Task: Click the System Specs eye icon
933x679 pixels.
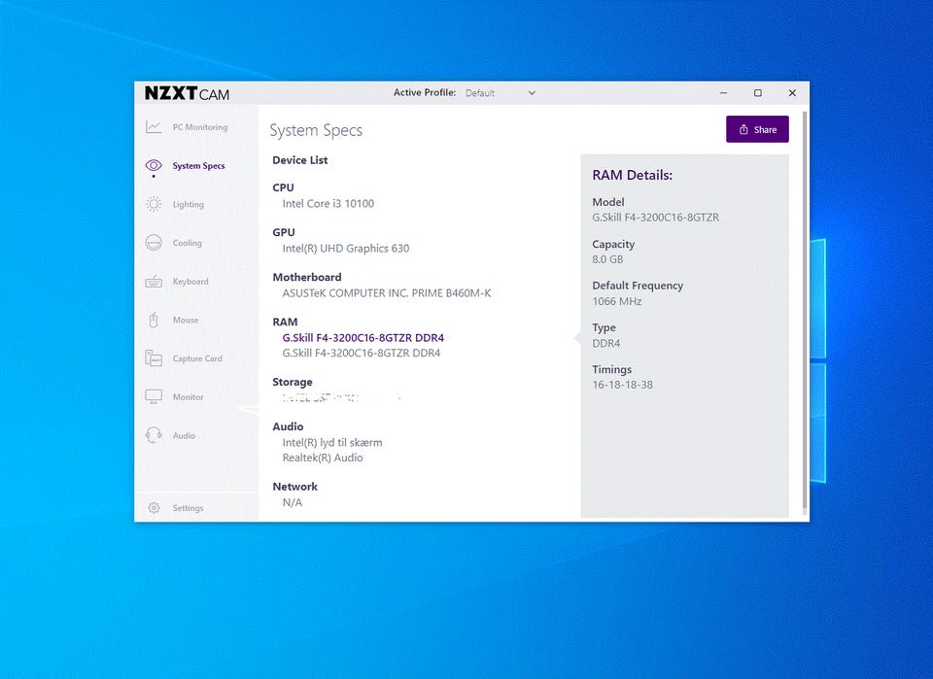Action: click(154, 165)
